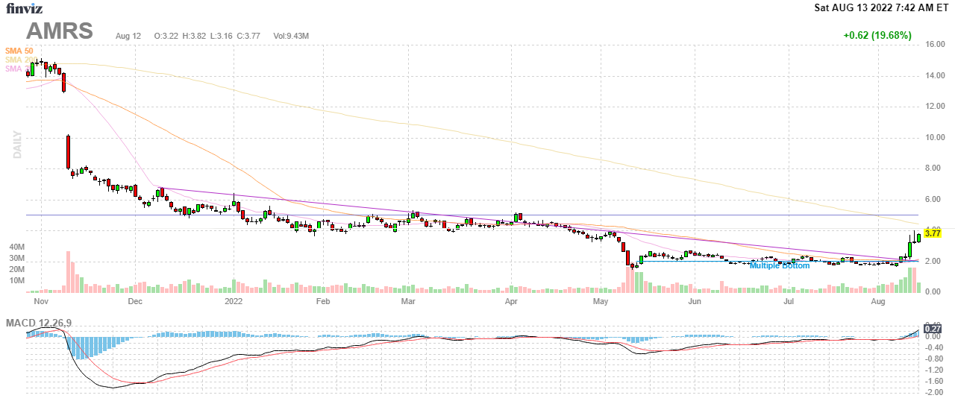Click the tallest volume bar in November
Viewport: 955px width, 404px height.
point(68,271)
